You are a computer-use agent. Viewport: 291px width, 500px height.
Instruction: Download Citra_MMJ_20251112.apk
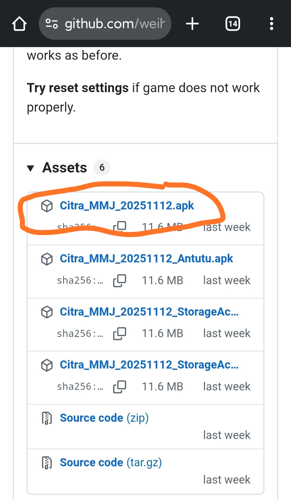coord(127,206)
